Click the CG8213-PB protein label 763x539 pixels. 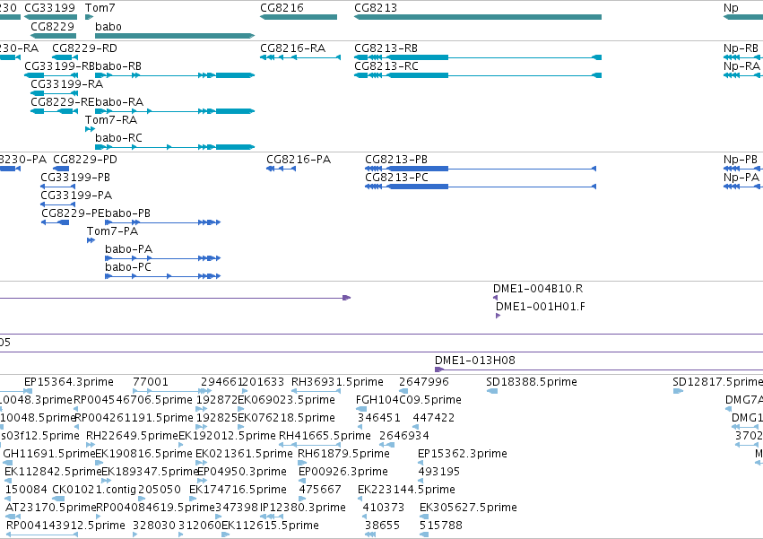click(396, 160)
